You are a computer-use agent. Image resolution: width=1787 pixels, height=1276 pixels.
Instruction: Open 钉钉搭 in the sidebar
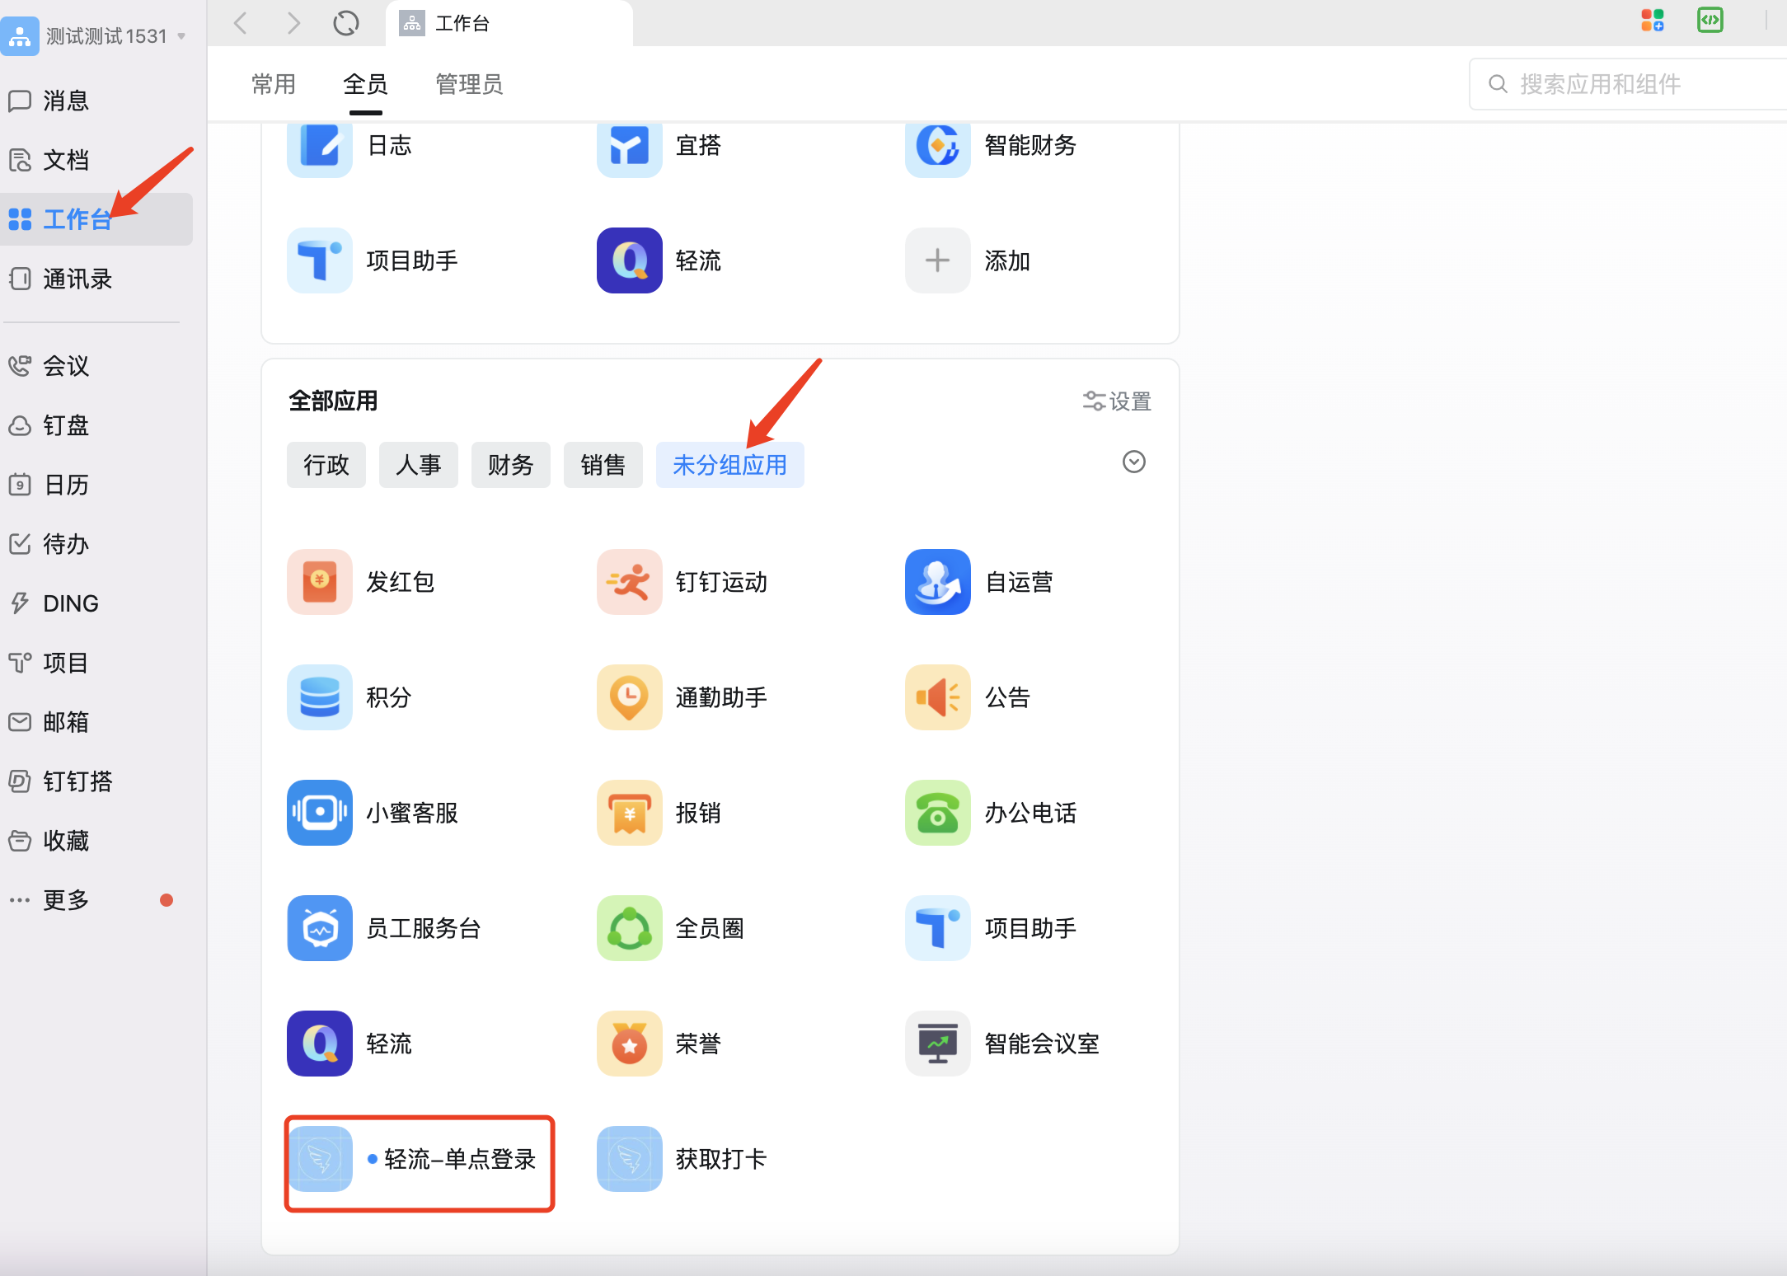(x=96, y=781)
